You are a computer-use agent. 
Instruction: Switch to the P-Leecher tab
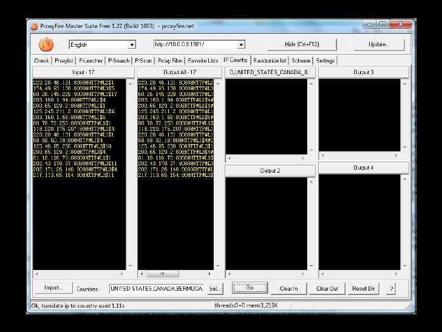(x=90, y=61)
